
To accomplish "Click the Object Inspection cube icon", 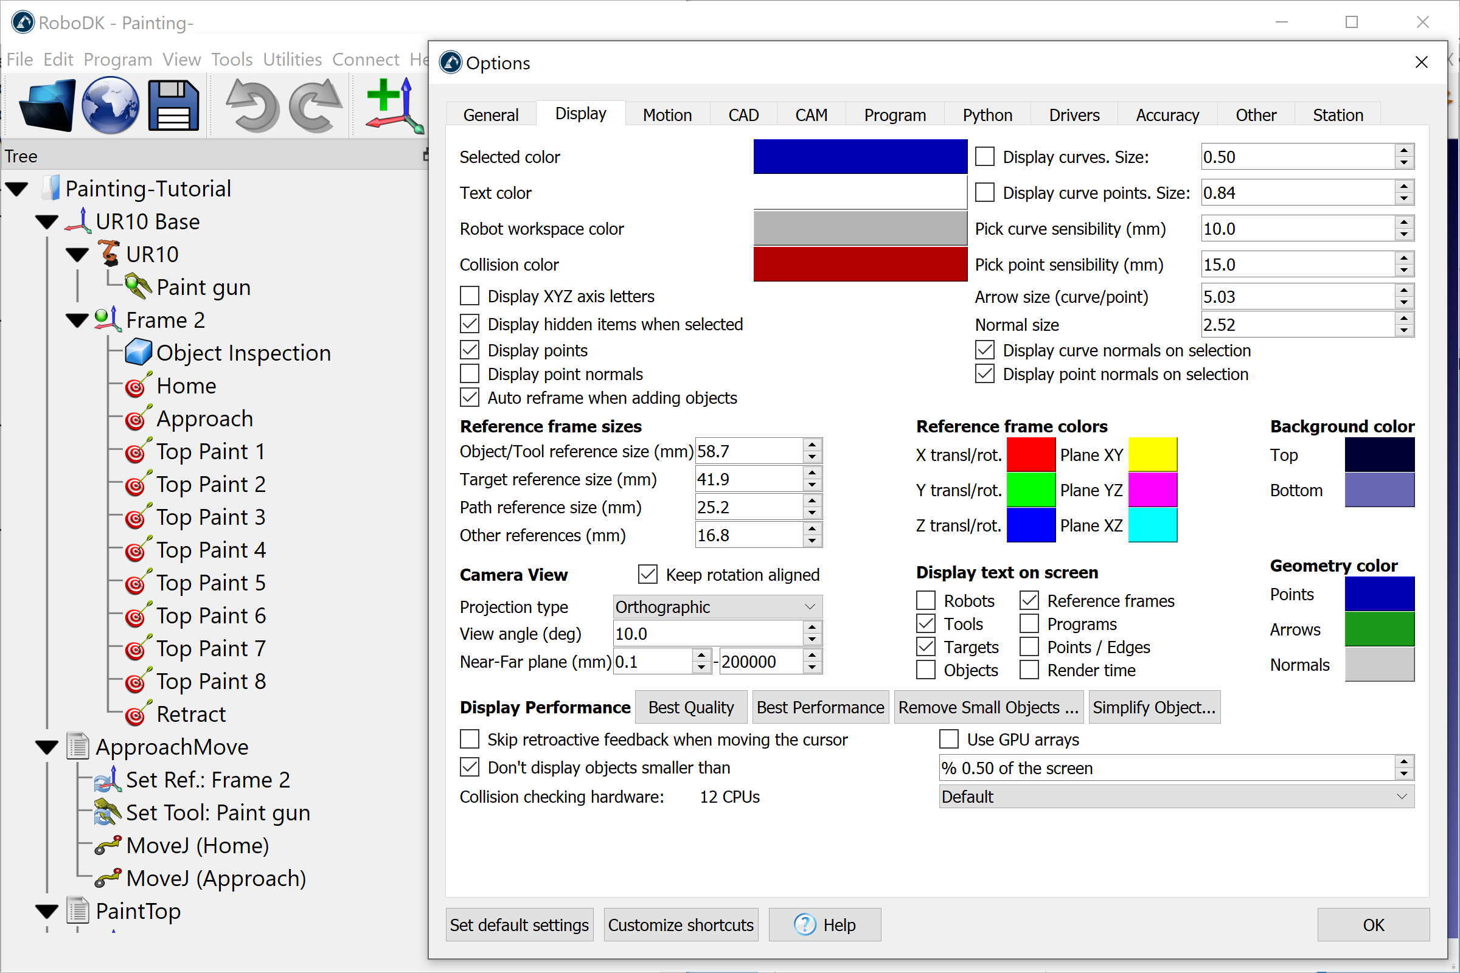I will coord(138,353).
